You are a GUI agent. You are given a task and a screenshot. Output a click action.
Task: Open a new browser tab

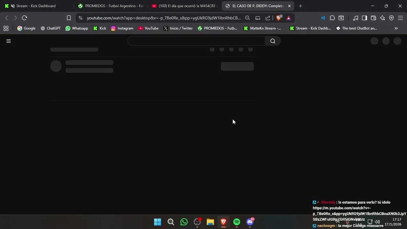[x=300, y=6]
